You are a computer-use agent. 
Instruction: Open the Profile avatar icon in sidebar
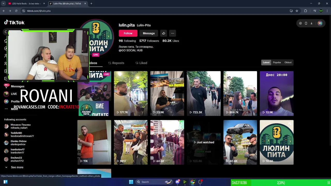click(x=6, y=102)
